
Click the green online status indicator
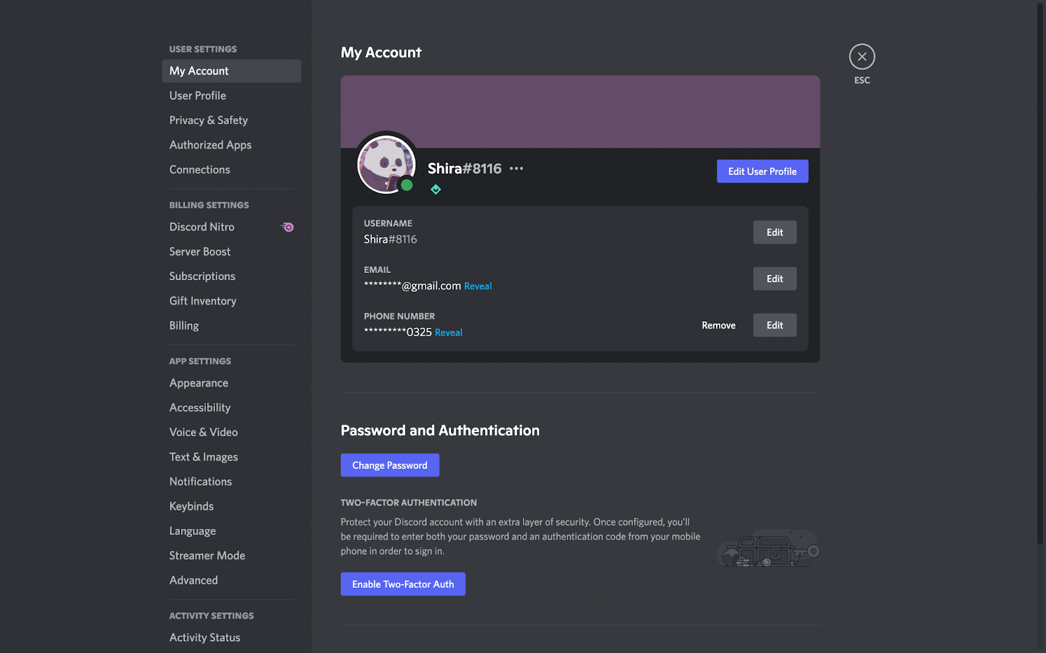(407, 185)
